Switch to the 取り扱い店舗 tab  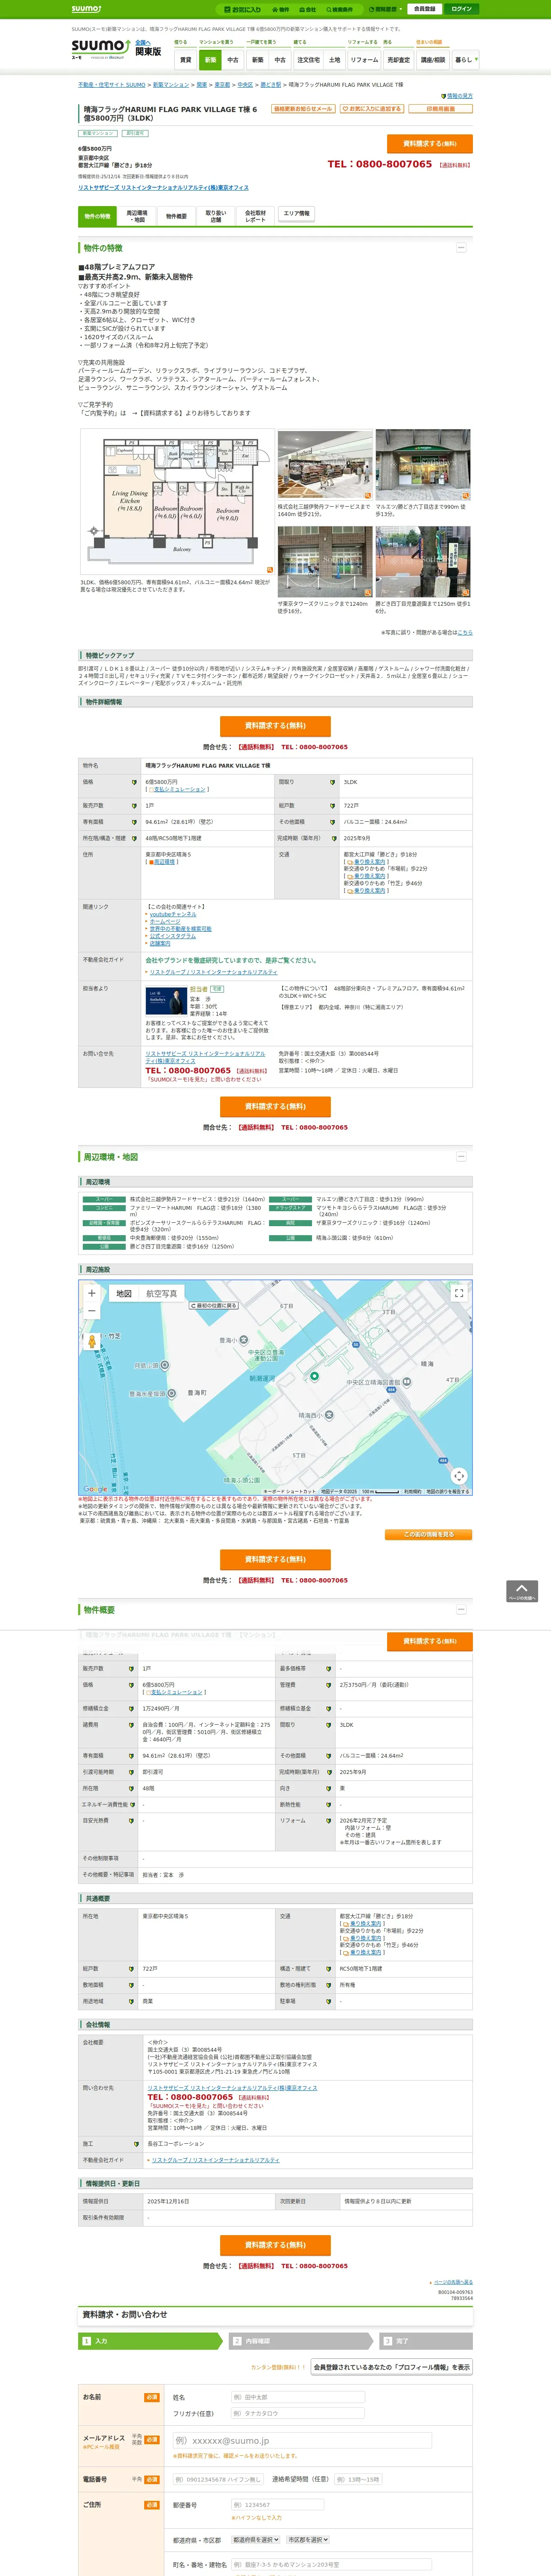216,216
